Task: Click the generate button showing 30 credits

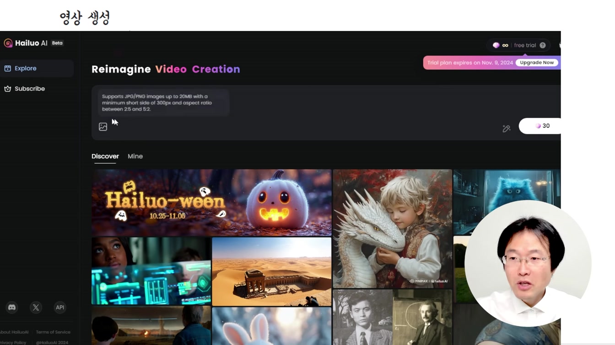Action: tap(540, 126)
